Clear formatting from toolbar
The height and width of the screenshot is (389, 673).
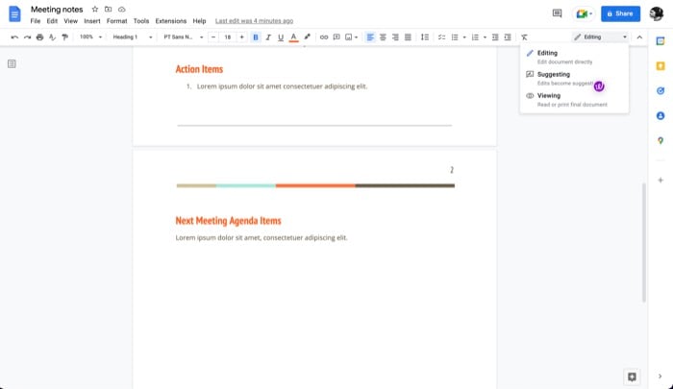(x=524, y=37)
